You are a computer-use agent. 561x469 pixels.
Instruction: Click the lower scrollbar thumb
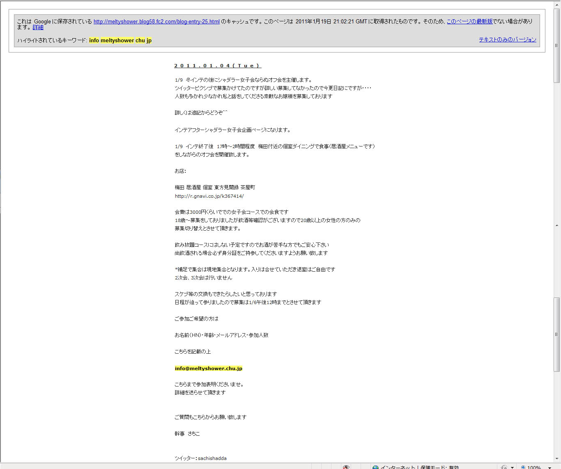(x=556, y=334)
